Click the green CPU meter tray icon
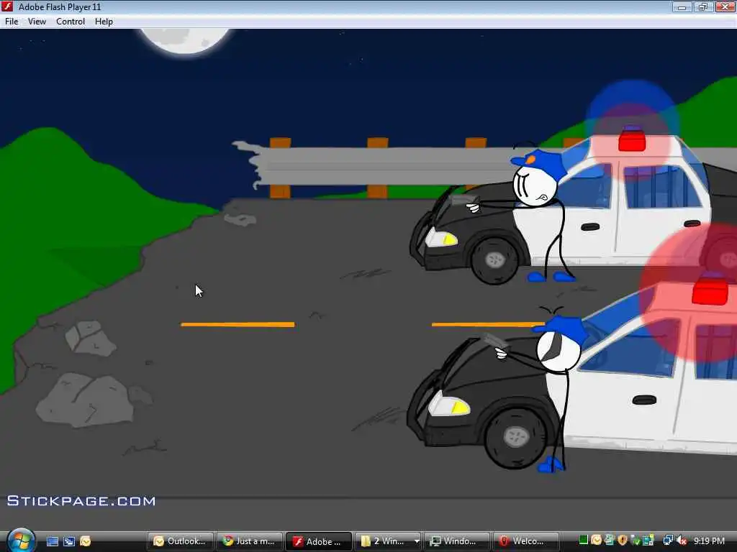 (583, 540)
